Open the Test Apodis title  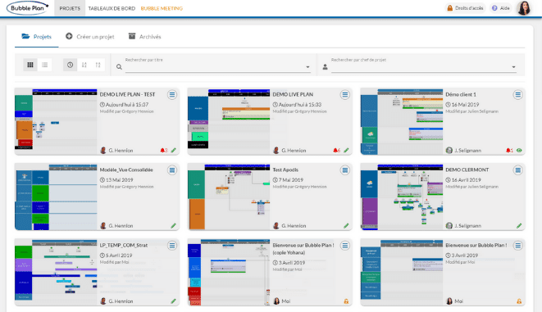pos(285,170)
